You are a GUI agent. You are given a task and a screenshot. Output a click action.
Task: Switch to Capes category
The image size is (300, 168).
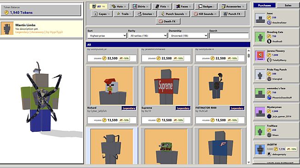coord(101,14)
